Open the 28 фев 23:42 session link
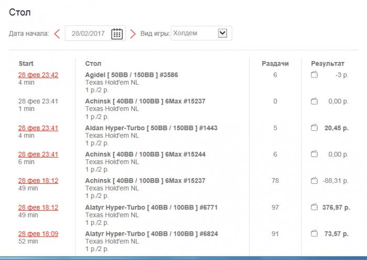 [x=38, y=75]
